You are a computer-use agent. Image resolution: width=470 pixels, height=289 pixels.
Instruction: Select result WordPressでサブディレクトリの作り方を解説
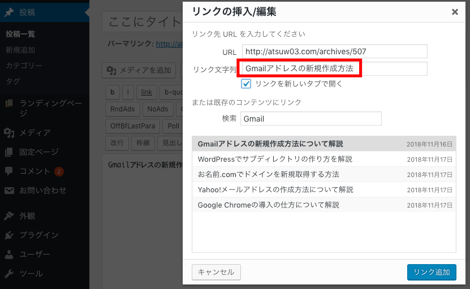pyautogui.click(x=324, y=159)
